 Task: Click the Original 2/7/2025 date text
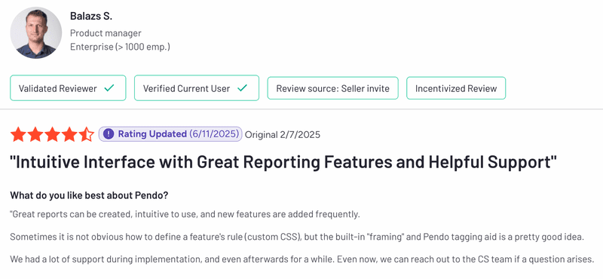(282, 135)
